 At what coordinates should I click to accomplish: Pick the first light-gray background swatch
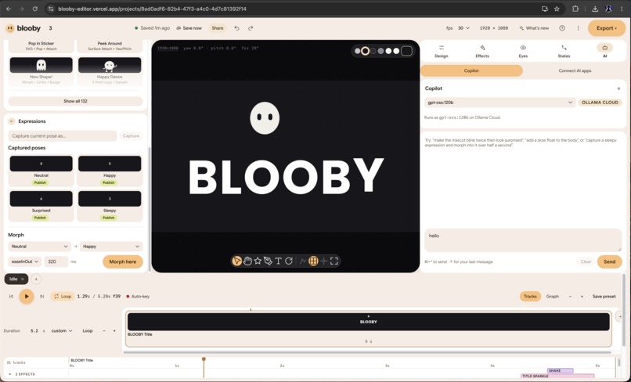pos(357,51)
